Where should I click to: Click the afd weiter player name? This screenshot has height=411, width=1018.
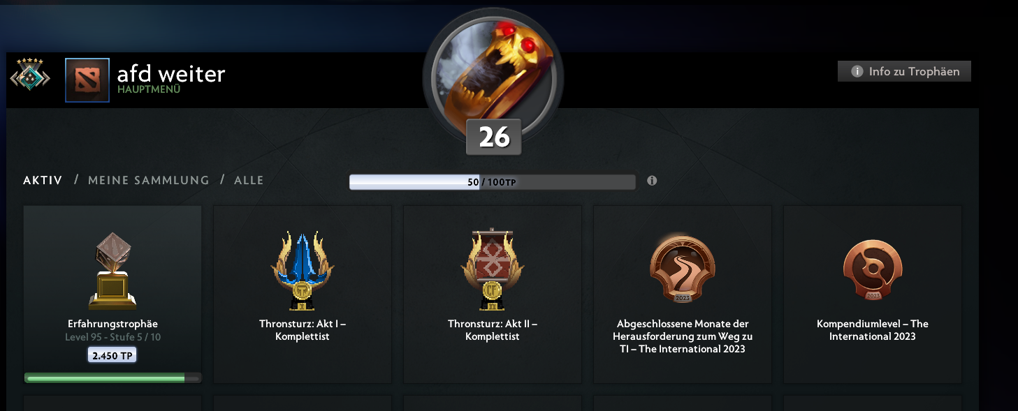pyautogui.click(x=171, y=73)
